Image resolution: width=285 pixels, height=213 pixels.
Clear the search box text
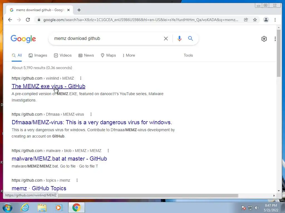click(x=166, y=38)
